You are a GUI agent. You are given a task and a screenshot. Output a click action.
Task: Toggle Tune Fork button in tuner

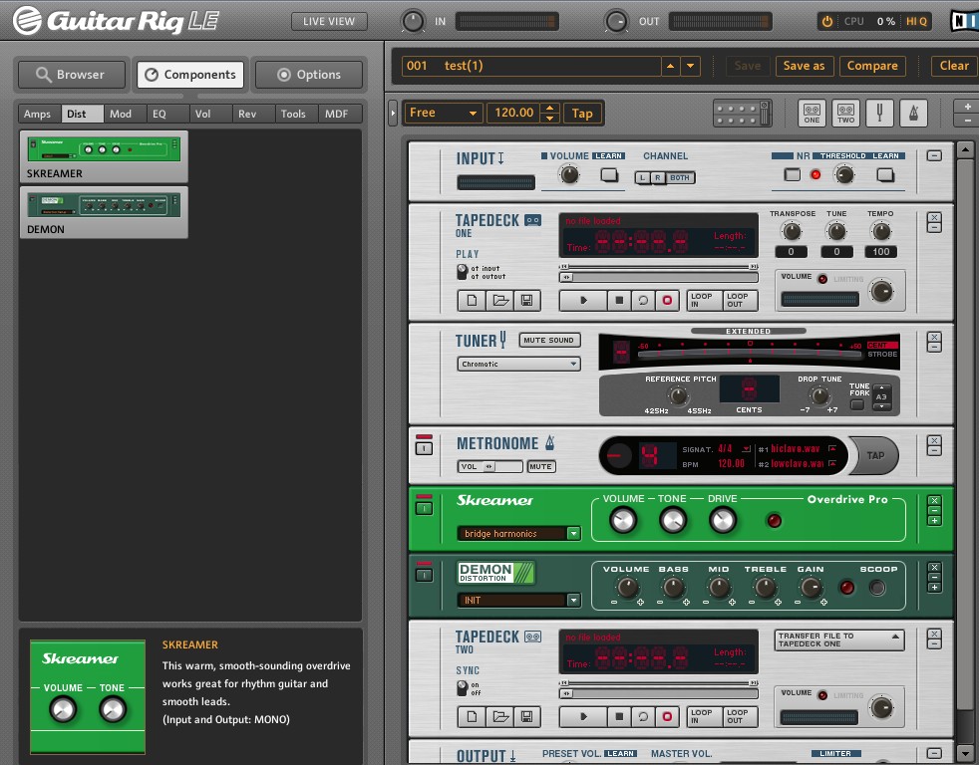[857, 404]
